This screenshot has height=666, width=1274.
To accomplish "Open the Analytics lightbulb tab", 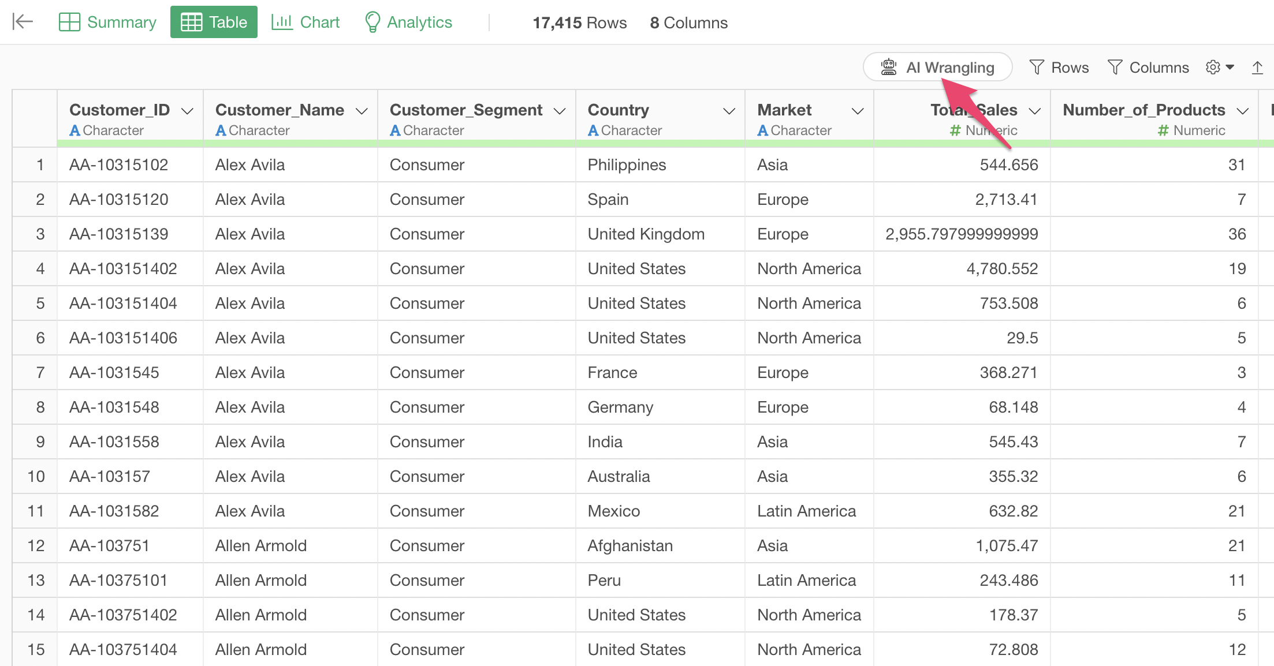I will click(408, 22).
